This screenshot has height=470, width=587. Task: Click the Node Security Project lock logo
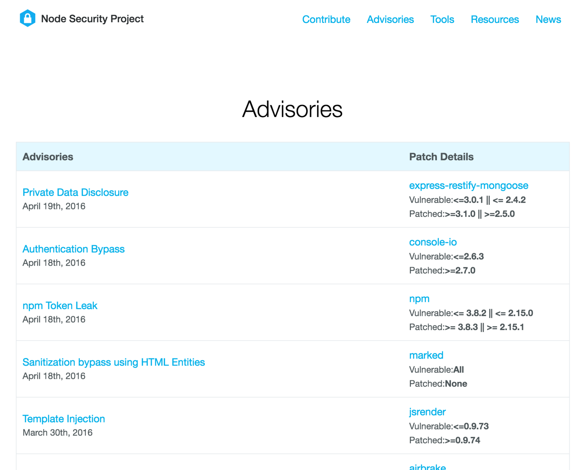(28, 18)
